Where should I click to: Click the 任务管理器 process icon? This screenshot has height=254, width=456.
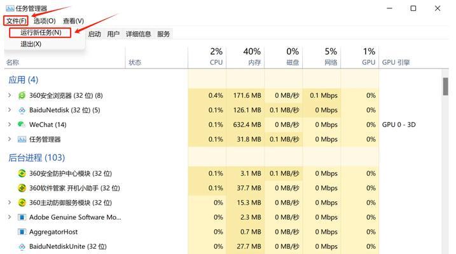(x=22, y=139)
